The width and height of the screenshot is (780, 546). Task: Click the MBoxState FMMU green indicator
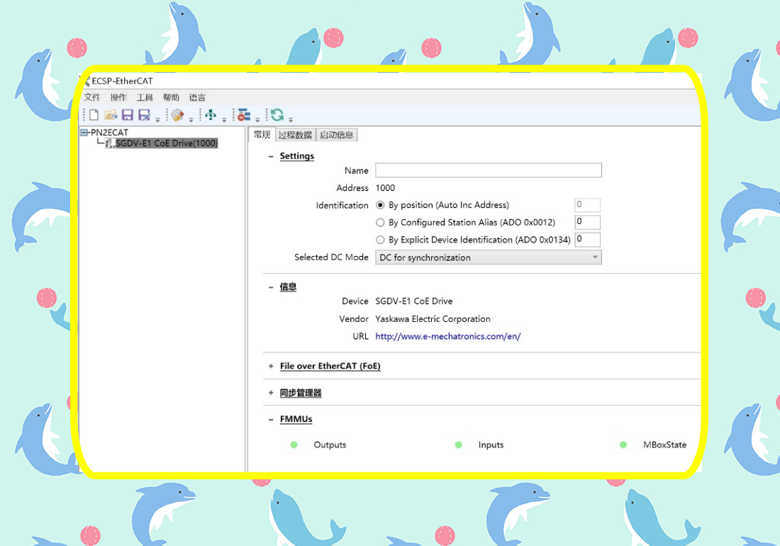623,445
